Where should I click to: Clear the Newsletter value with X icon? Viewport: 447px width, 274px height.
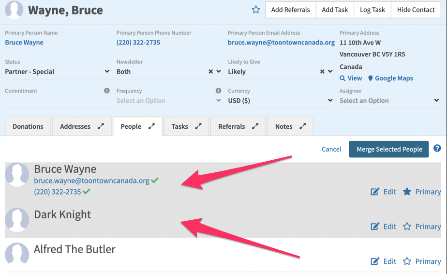point(210,71)
